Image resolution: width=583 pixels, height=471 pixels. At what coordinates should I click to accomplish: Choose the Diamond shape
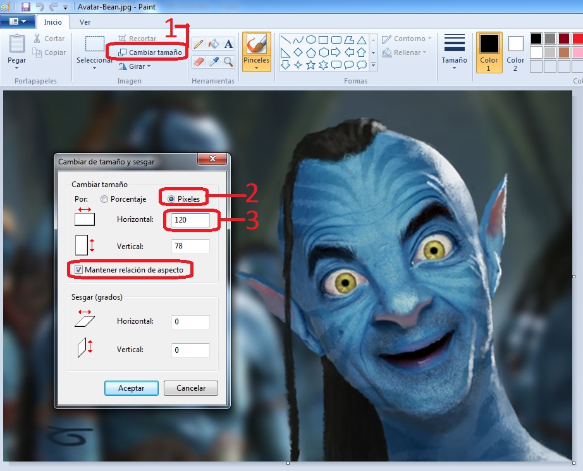(298, 52)
